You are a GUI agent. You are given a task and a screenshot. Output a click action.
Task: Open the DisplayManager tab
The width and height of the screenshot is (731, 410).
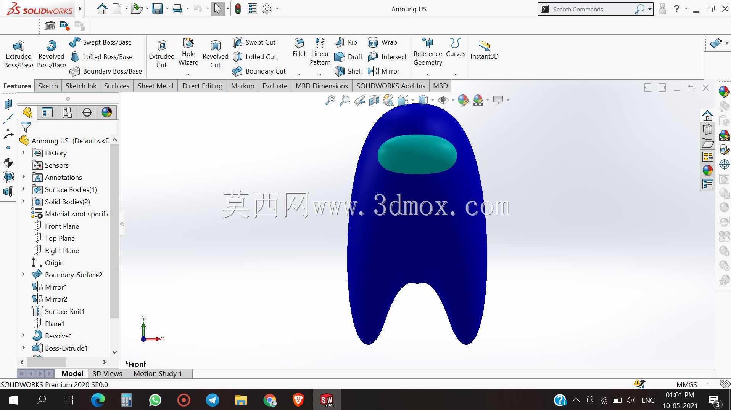[x=107, y=112]
